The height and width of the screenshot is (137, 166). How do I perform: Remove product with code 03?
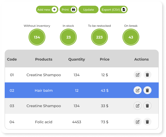(x=147, y=106)
